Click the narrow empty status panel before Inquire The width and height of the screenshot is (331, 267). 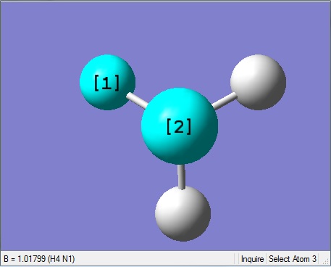coord(236,259)
